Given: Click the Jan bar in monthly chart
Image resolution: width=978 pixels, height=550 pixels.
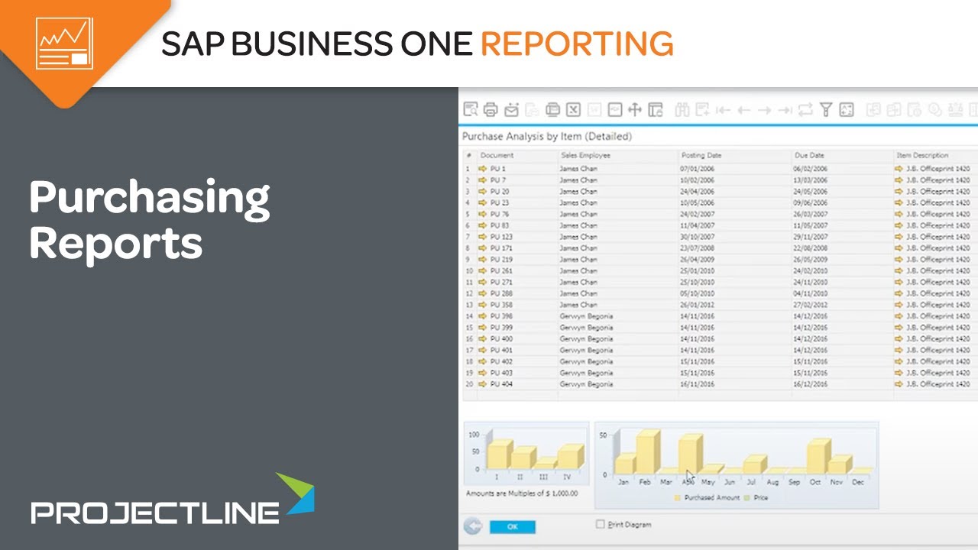Looking at the screenshot, I should point(625,464).
